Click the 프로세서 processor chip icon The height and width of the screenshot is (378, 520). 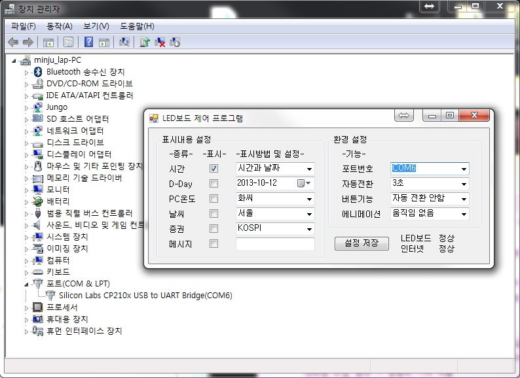pyautogui.click(x=38, y=307)
